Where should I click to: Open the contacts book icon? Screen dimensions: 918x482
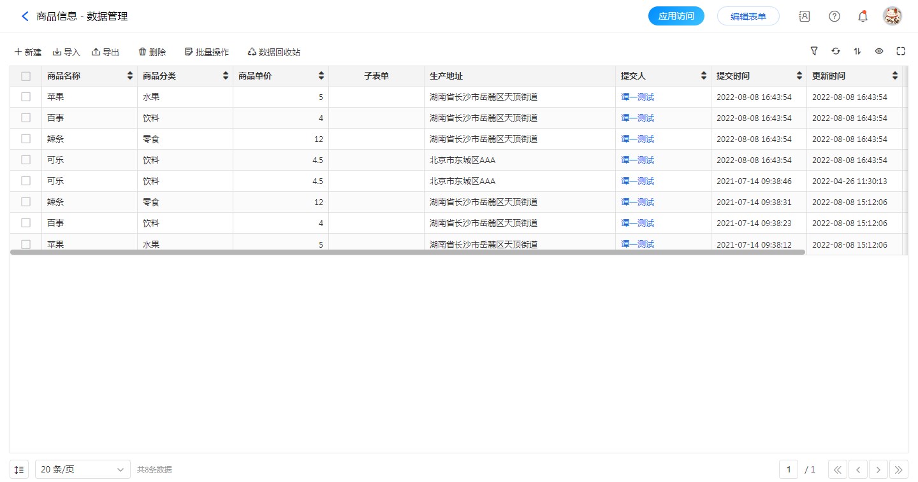[804, 17]
